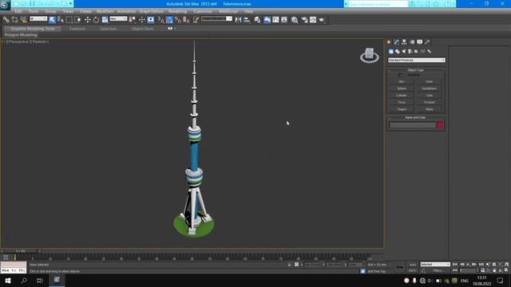Open the taskbar search icon
The width and height of the screenshot is (511, 287).
coord(24,281)
